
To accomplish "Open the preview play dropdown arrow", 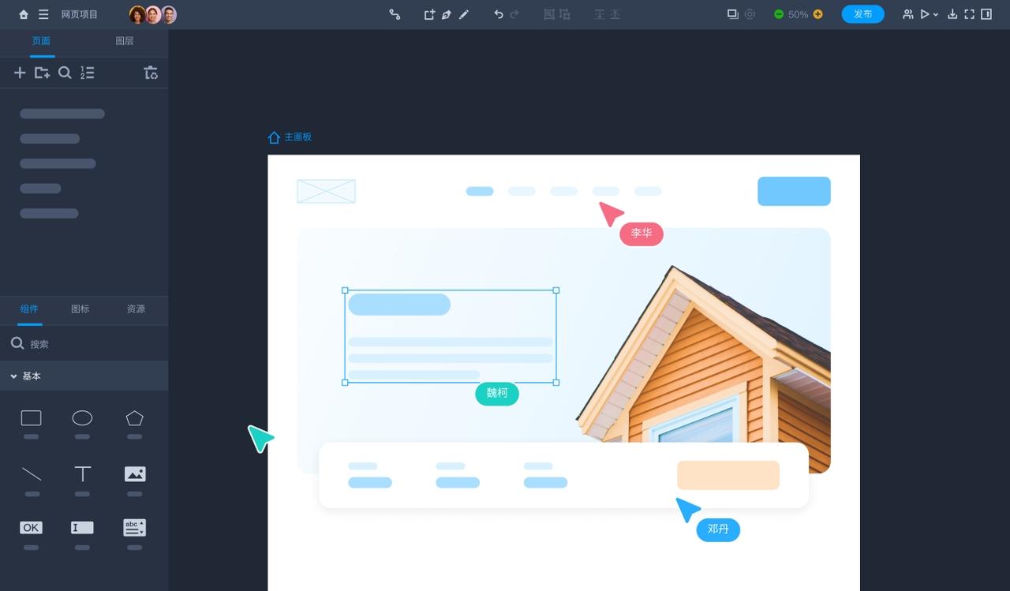I will [936, 15].
